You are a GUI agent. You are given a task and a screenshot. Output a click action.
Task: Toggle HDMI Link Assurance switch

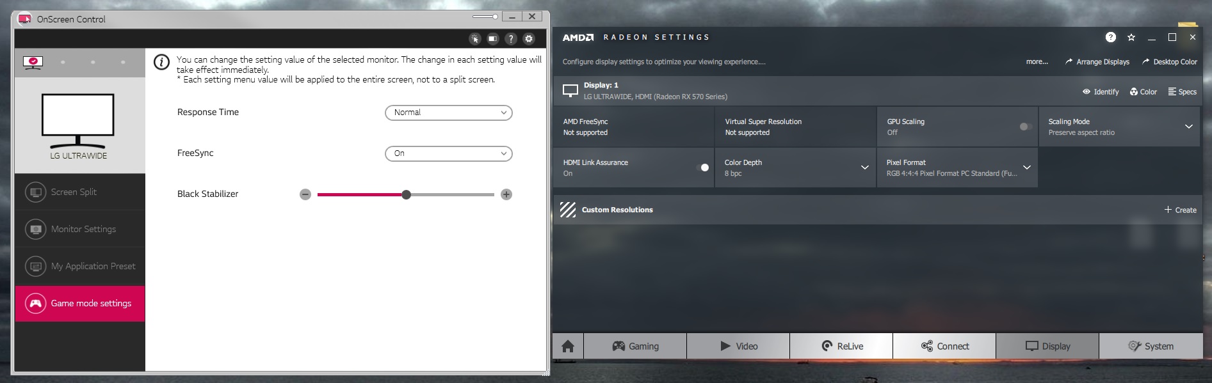pyautogui.click(x=702, y=168)
